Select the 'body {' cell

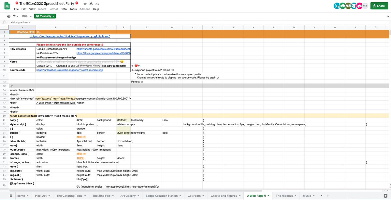[x=22, y=120]
